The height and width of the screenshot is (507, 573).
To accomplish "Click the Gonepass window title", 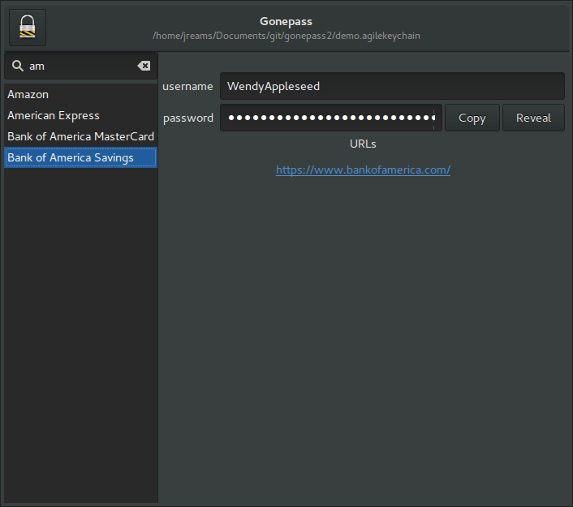I will [286, 21].
